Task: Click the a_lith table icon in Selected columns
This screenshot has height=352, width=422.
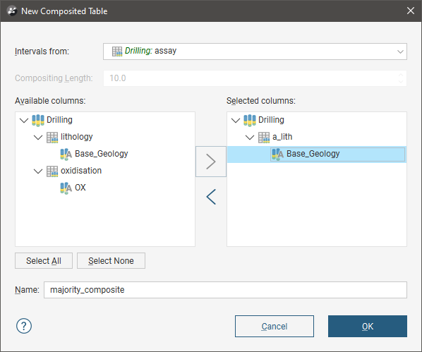Action: tap(264, 137)
